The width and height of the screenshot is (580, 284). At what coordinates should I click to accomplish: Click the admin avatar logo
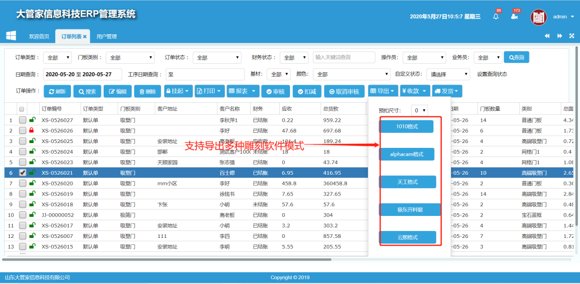pos(539,17)
